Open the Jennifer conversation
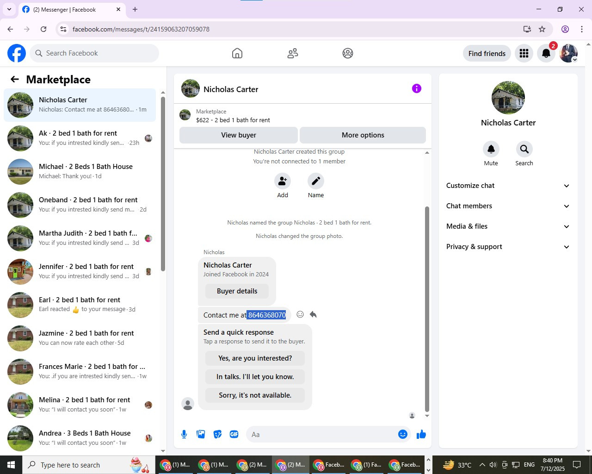 click(80, 272)
